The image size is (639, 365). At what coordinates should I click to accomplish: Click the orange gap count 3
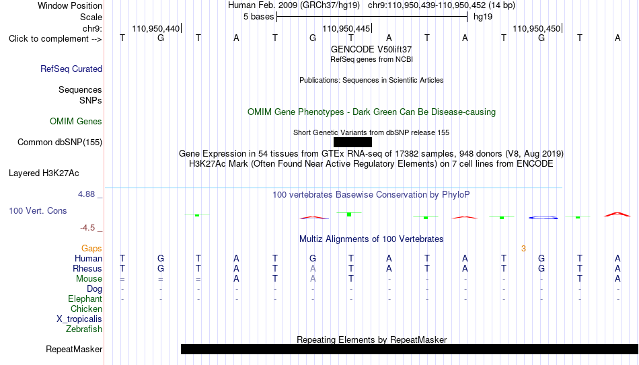[x=523, y=249]
